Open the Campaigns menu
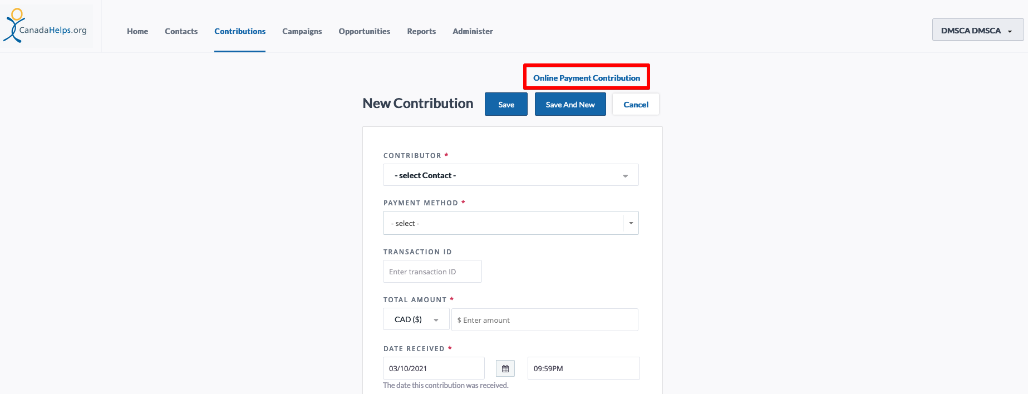Image resolution: width=1028 pixels, height=394 pixels. (302, 31)
